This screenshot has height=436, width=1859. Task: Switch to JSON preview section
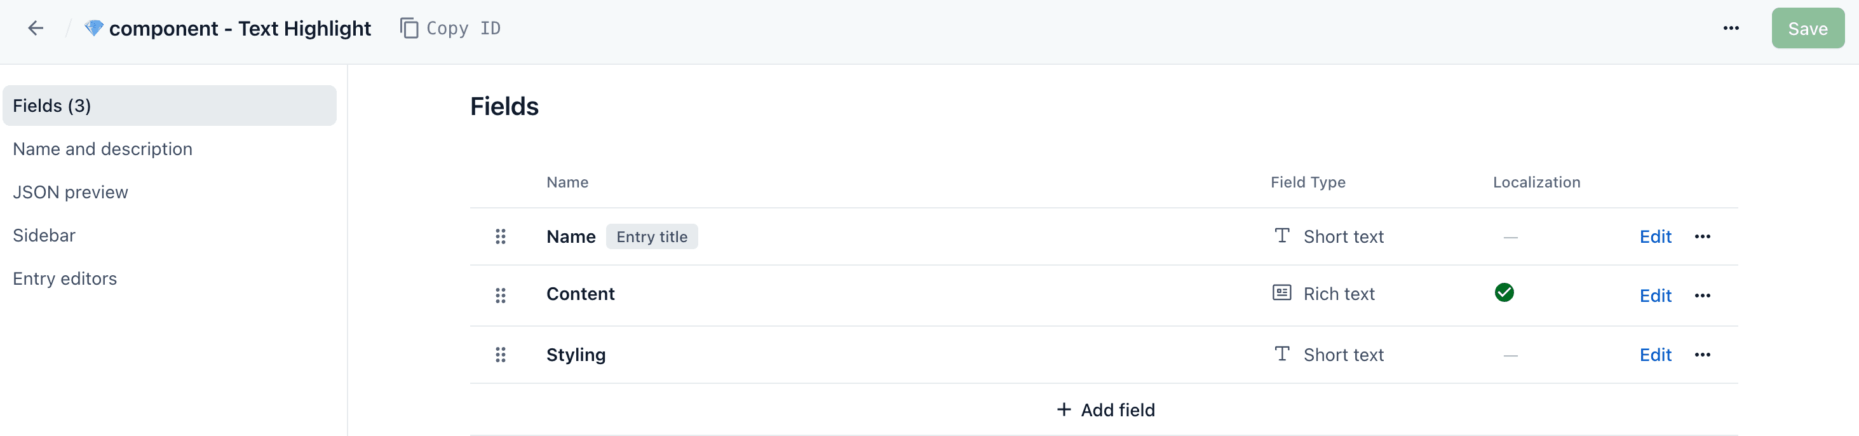tap(70, 192)
